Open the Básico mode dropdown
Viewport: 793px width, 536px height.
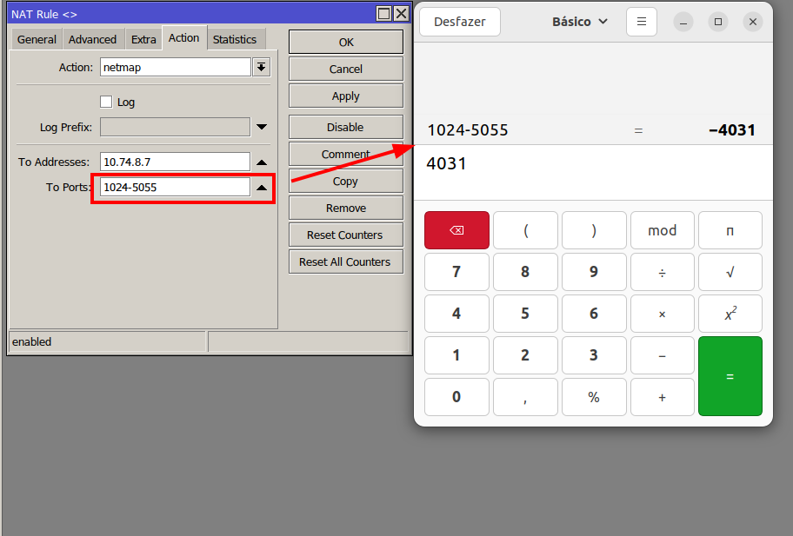[x=580, y=22]
